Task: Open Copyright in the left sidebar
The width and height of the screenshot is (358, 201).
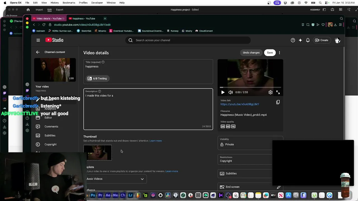Action: coord(50,144)
